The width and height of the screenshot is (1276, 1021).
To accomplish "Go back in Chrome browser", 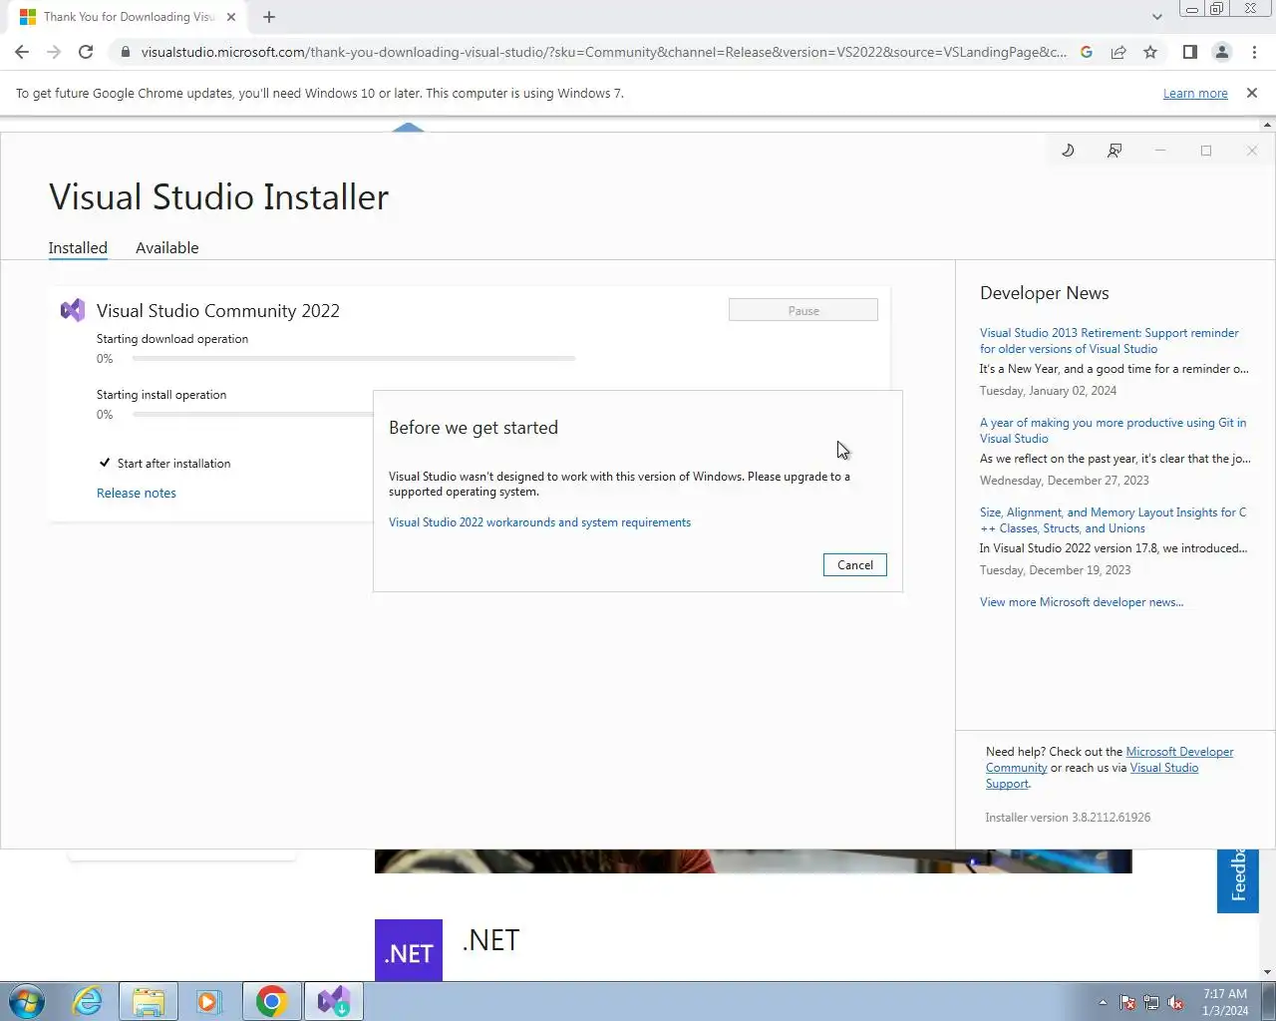I will [x=22, y=52].
